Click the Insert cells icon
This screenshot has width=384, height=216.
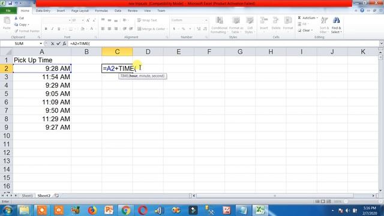(264, 20)
